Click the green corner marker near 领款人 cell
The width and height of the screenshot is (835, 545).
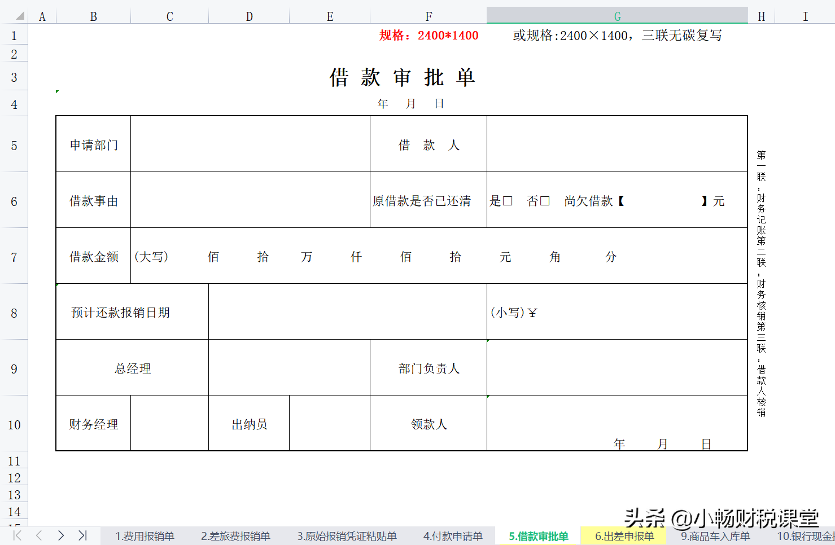click(x=488, y=396)
